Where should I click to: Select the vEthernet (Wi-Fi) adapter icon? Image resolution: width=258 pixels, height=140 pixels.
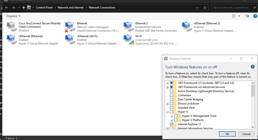(x=70, y=40)
